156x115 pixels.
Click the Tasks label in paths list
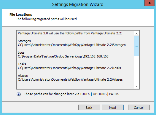[x=22, y=64]
